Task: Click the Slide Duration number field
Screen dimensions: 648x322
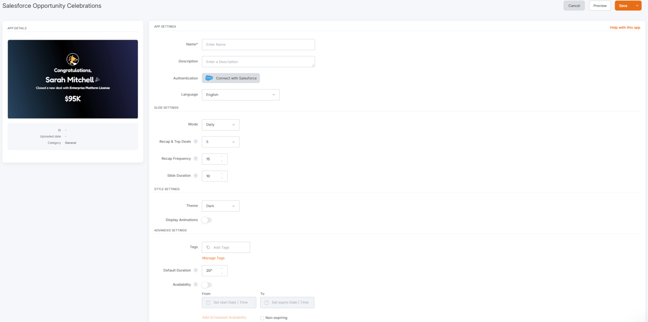Action: point(215,176)
